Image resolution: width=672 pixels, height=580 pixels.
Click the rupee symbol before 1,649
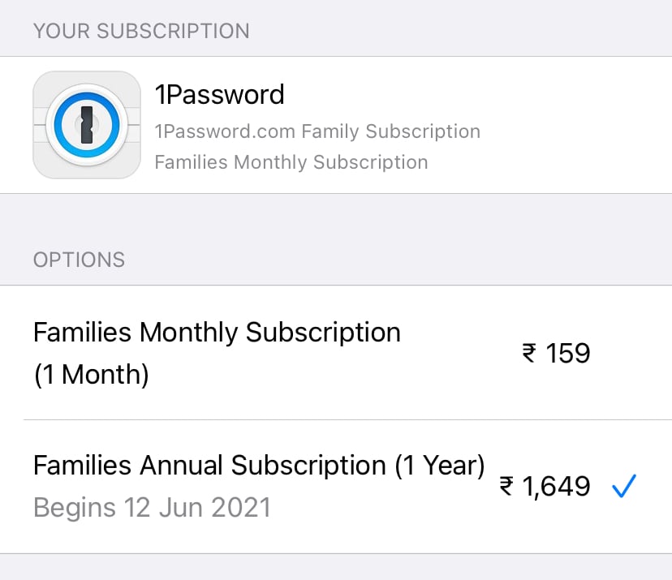coord(506,486)
